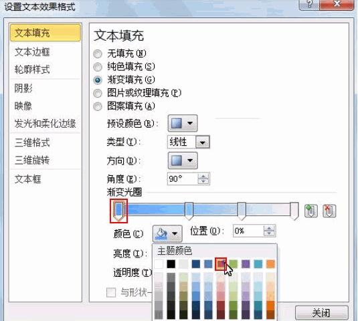Decrease the 位置 position spinner
Image resolution: width=358 pixels, height=321 pixels.
tap(269, 233)
